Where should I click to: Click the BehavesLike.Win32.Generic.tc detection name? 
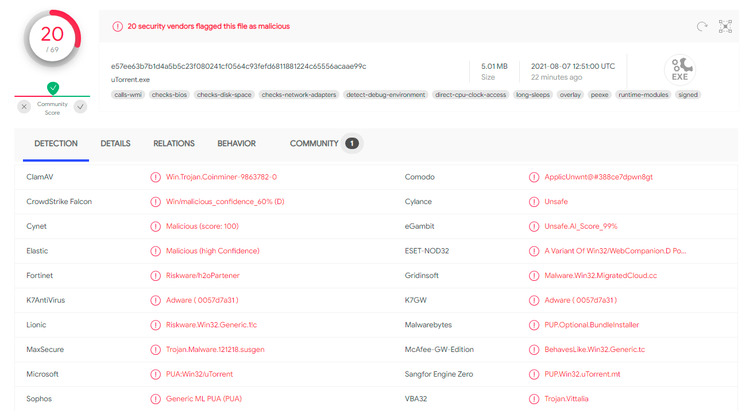tap(595, 350)
